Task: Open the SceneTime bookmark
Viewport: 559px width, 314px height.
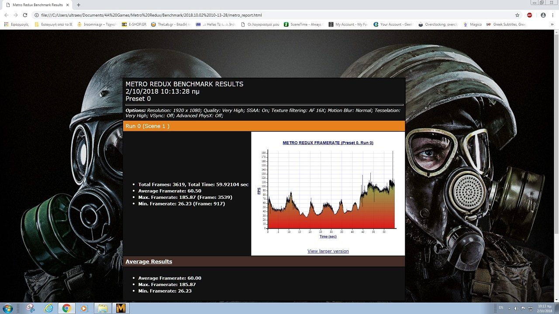Action: [x=304, y=24]
